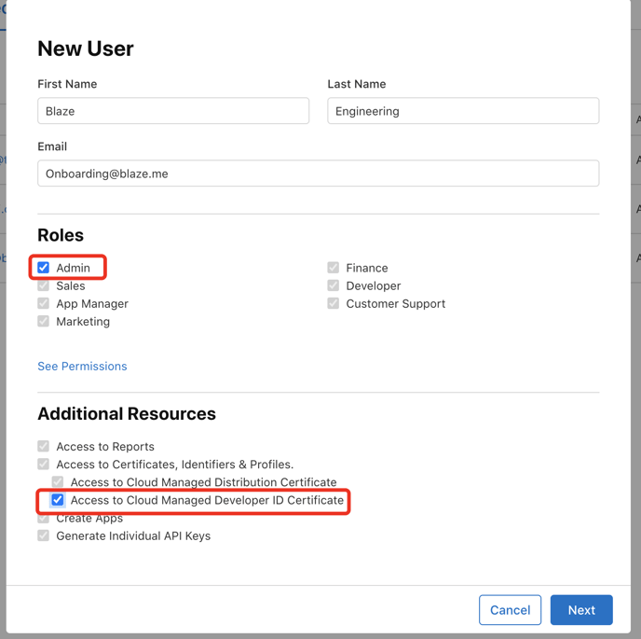Click the Next button
Viewport: 641px width, 639px height.
(x=581, y=610)
